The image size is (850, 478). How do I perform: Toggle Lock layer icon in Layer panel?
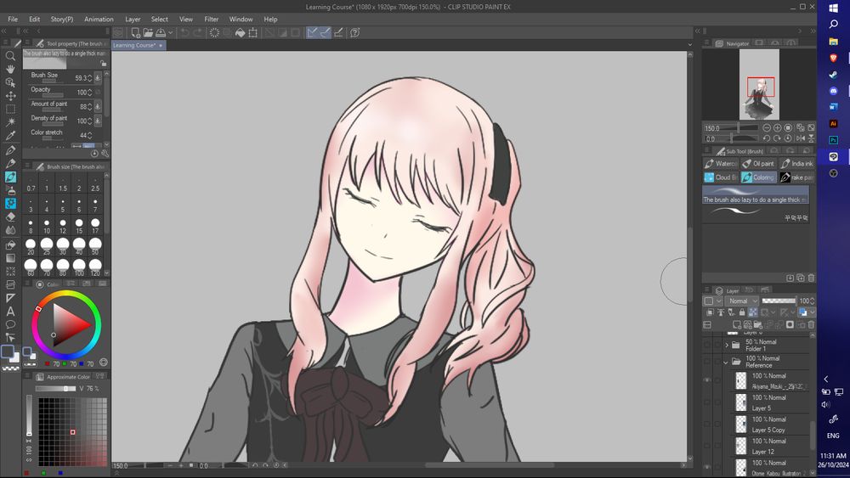click(x=742, y=312)
